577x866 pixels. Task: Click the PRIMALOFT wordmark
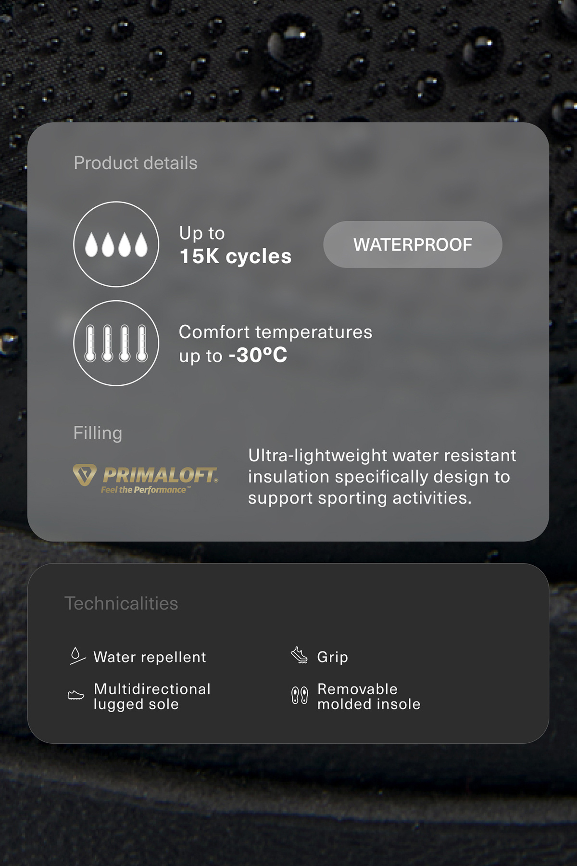tap(160, 475)
